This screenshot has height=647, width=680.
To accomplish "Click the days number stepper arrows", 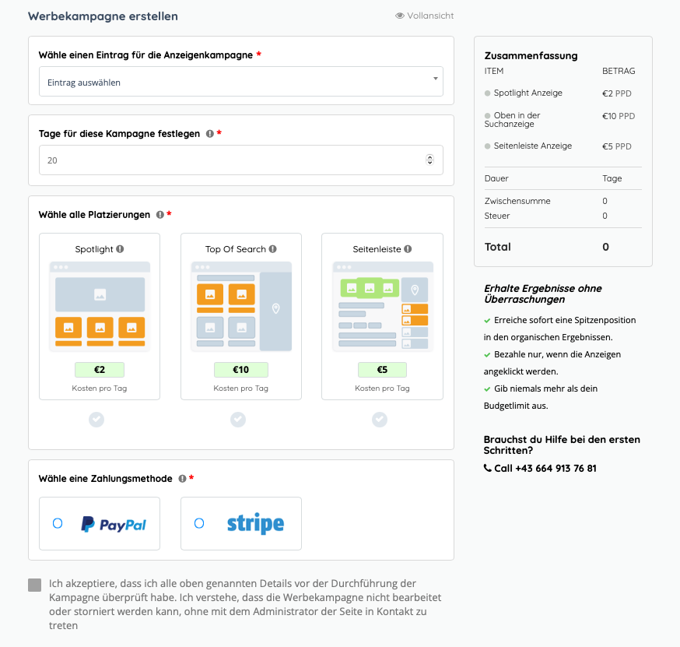I will pos(430,160).
